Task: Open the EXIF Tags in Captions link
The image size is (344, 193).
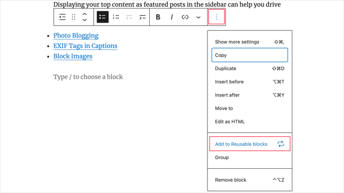Action: coord(85,46)
